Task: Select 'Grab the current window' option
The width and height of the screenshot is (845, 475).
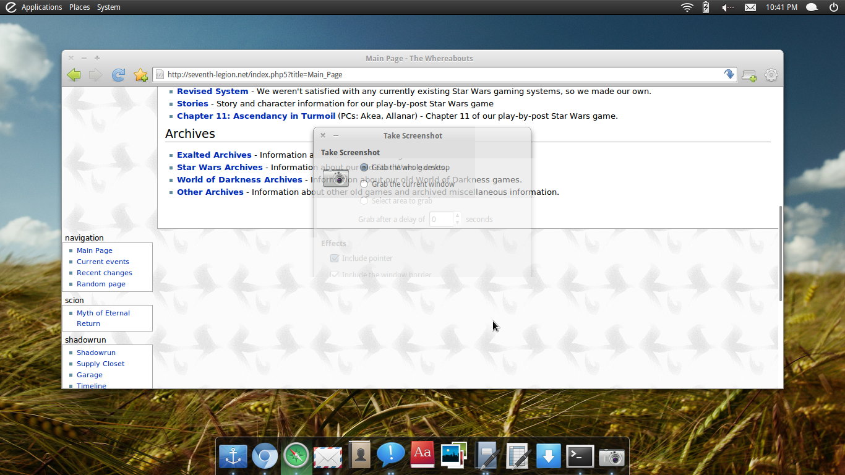Action: point(364,184)
